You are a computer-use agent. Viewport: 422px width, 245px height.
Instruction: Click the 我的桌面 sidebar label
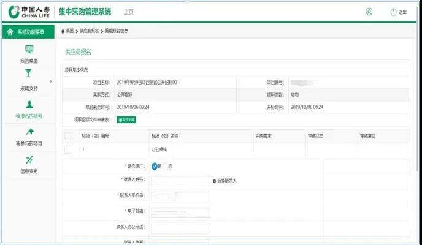29,61
